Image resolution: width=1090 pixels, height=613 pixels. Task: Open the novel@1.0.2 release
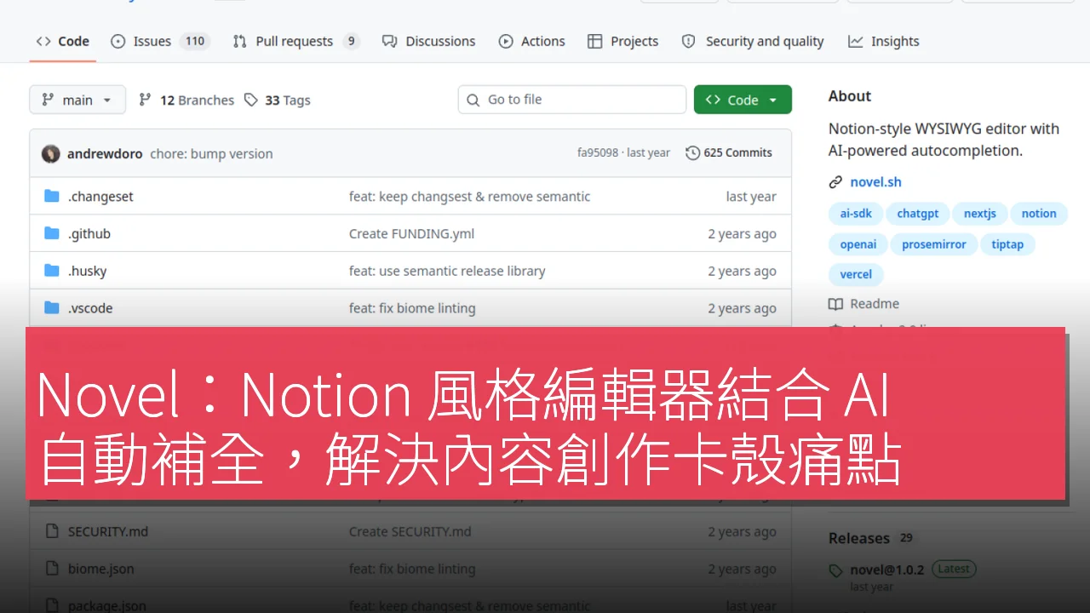[x=886, y=570]
